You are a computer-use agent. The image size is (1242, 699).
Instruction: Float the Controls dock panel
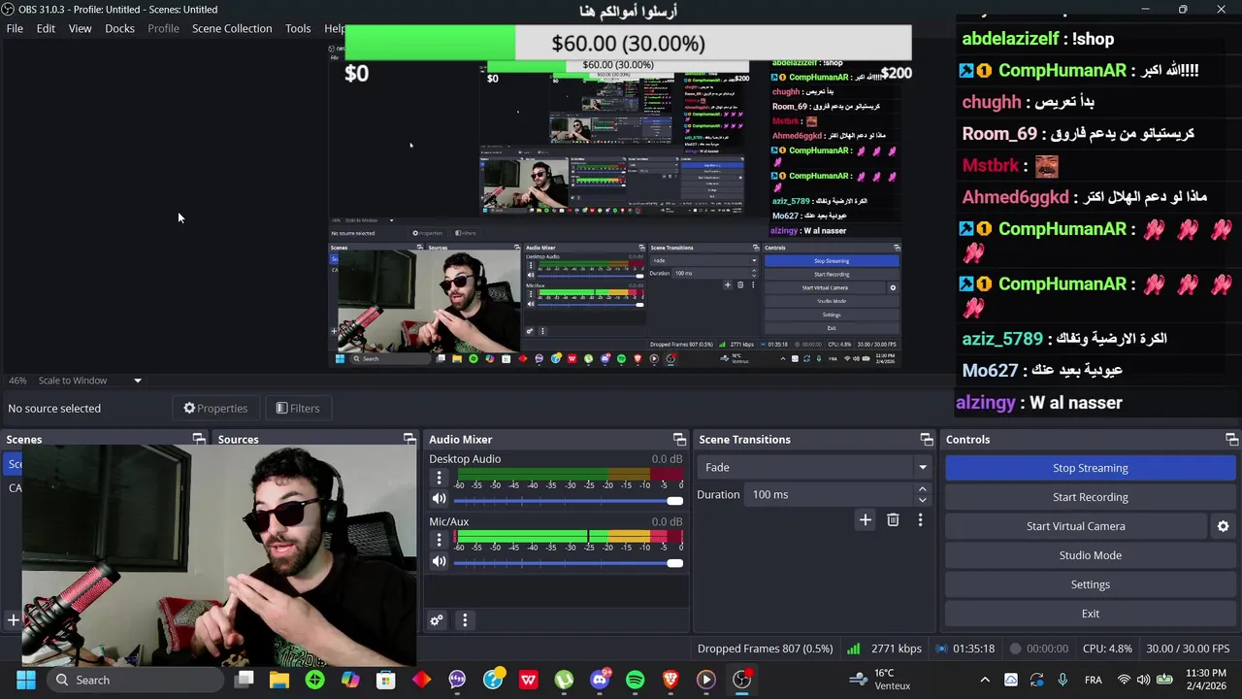pyautogui.click(x=1231, y=440)
